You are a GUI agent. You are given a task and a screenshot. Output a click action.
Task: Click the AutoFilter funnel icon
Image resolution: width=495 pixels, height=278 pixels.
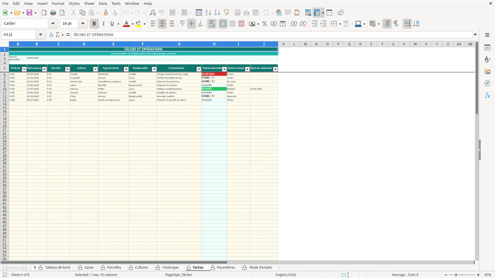pos(226,13)
